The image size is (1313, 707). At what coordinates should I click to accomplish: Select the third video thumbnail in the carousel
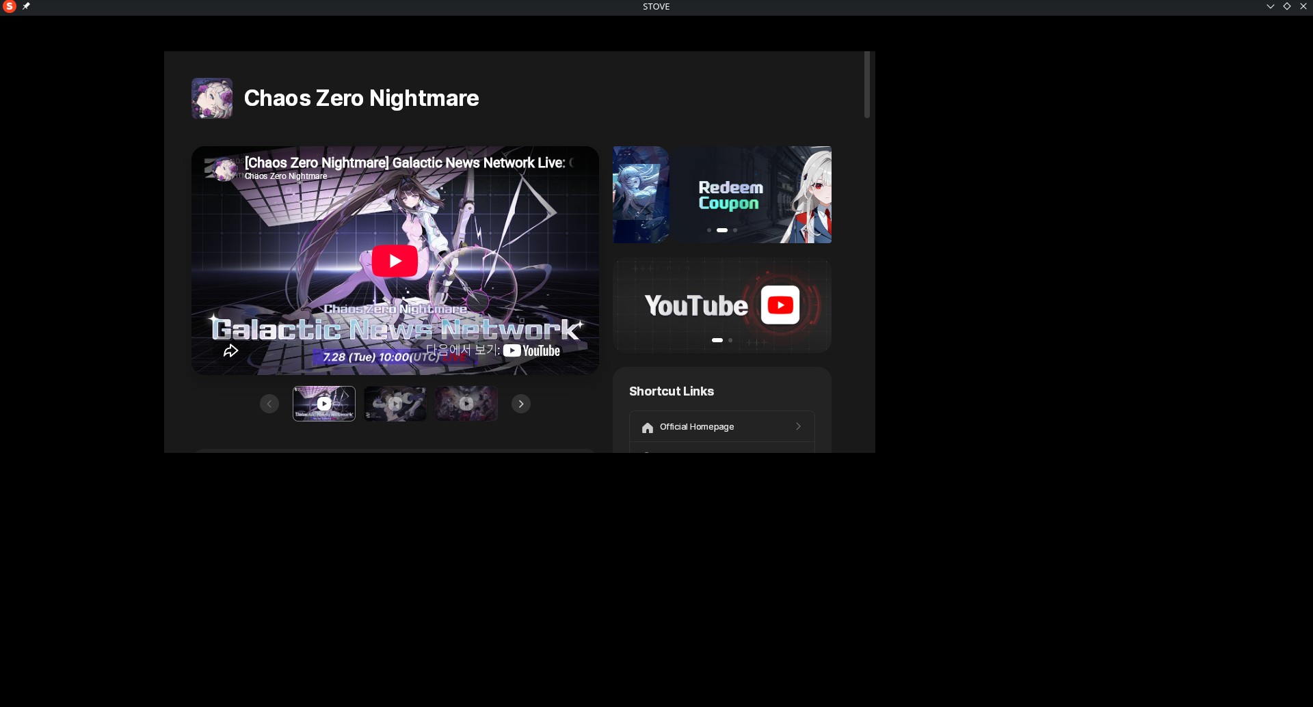pos(466,404)
